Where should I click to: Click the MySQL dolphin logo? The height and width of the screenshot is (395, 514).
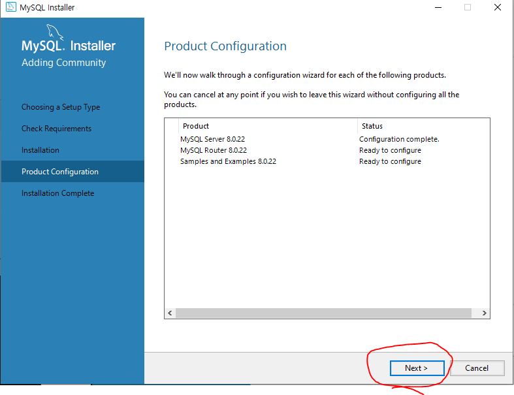55,32
